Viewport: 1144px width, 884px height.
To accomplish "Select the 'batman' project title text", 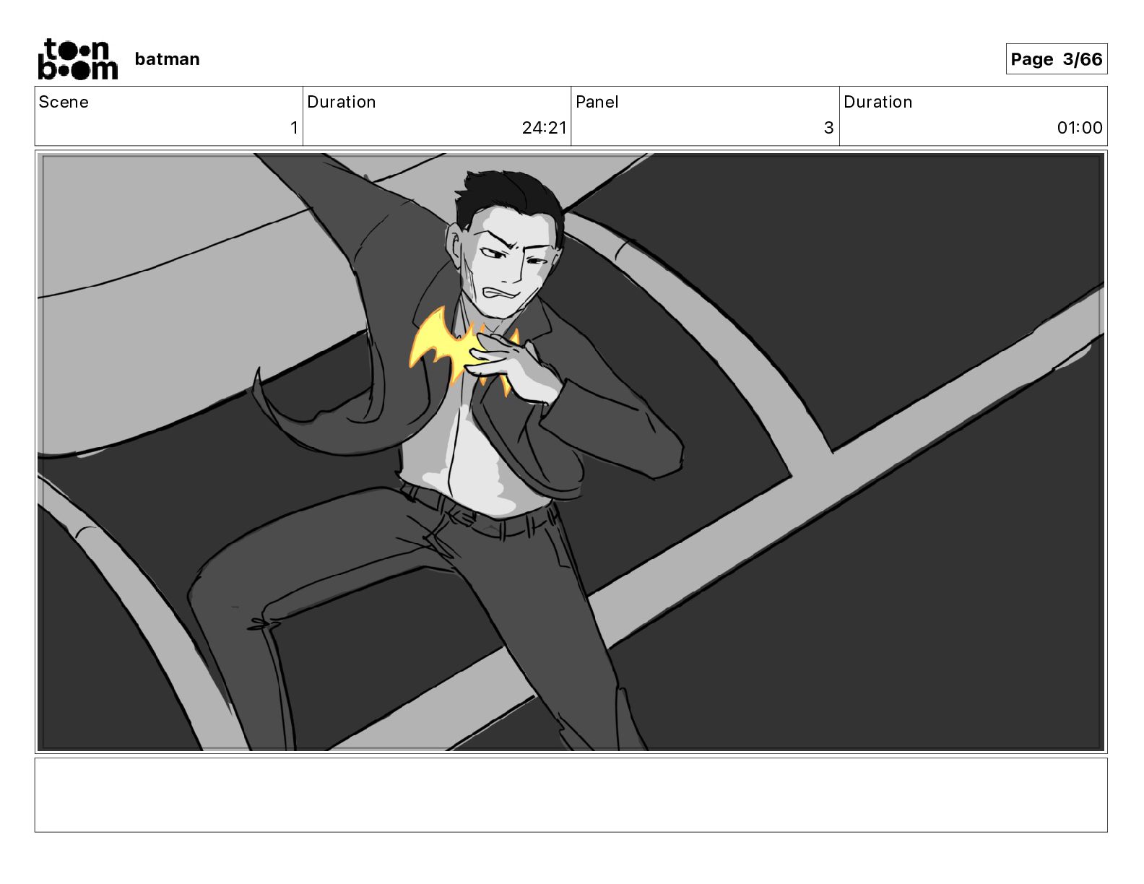I will point(167,59).
